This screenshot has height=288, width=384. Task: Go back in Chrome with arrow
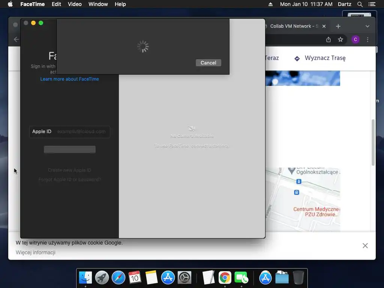[16, 39]
